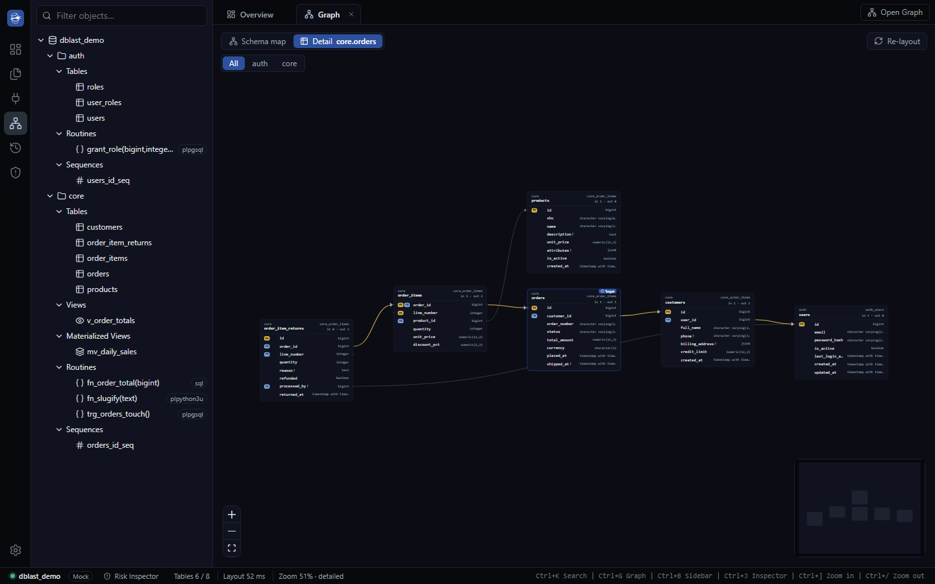The height and width of the screenshot is (584, 935).
Task: Zoom in with the plus button
Action: [x=232, y=515]
